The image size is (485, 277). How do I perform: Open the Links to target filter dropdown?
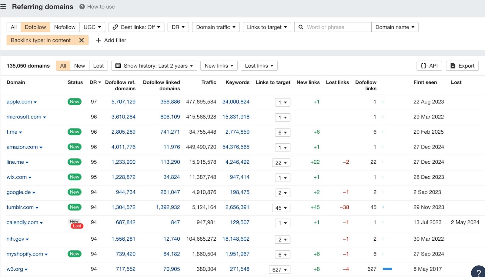point(267,27)
